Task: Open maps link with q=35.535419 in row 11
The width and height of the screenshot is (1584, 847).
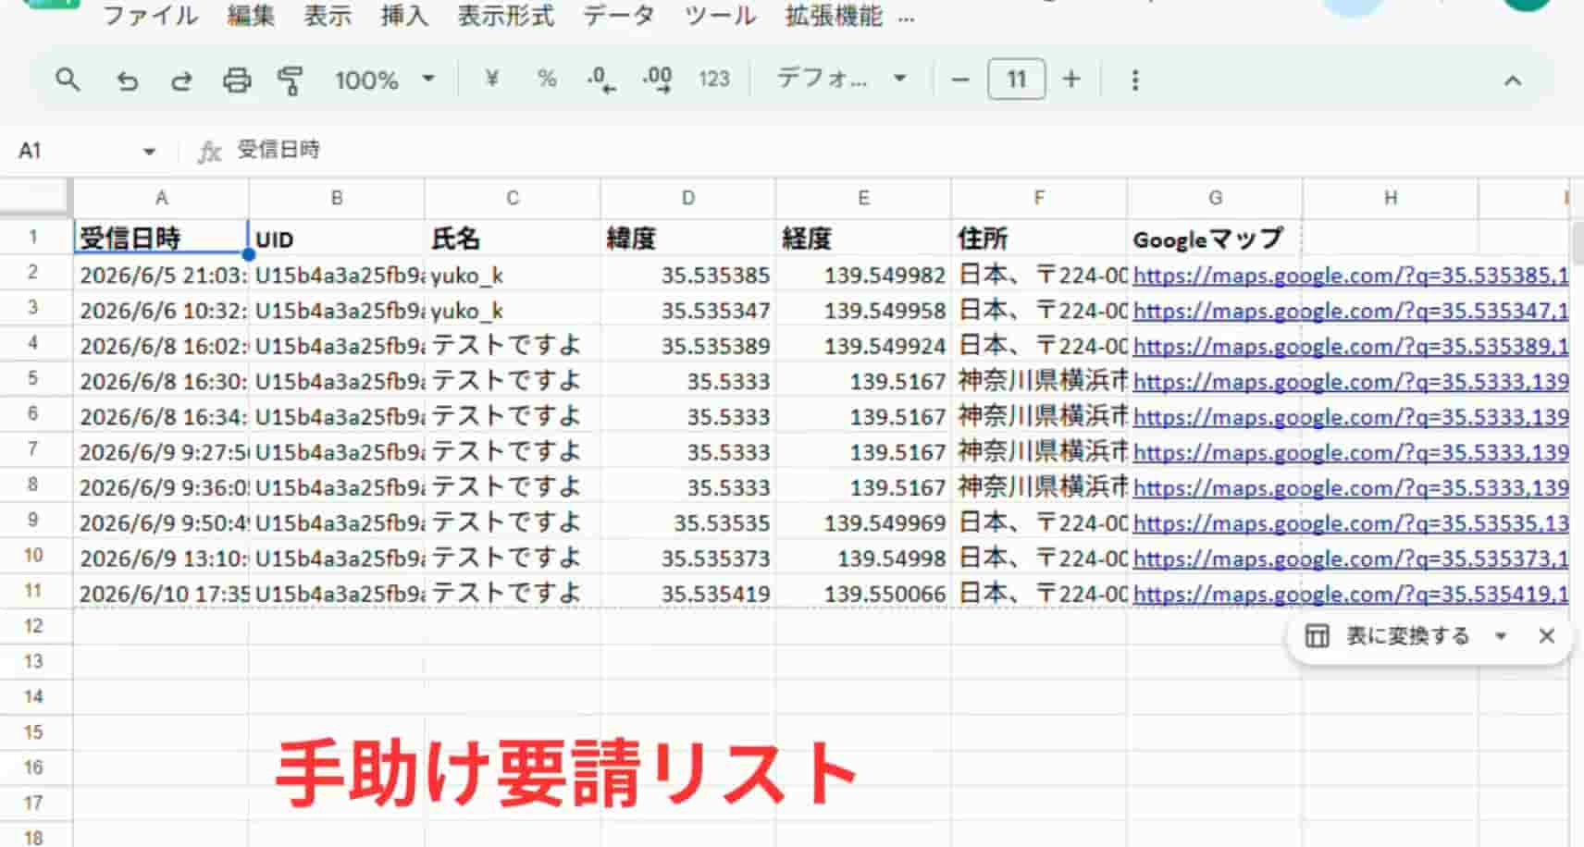Action: [x=1350, y=594]
